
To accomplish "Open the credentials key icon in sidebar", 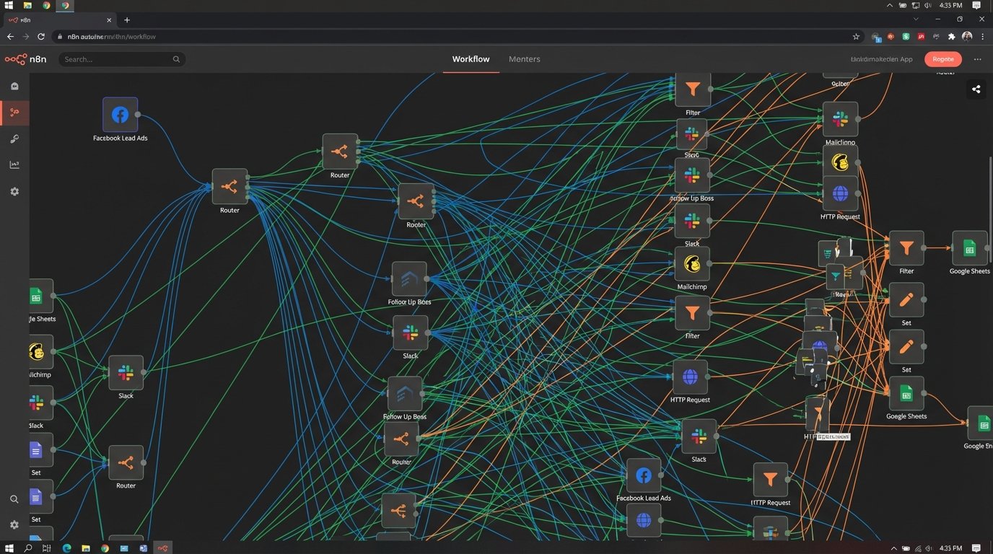I will [x=14, y=138].
